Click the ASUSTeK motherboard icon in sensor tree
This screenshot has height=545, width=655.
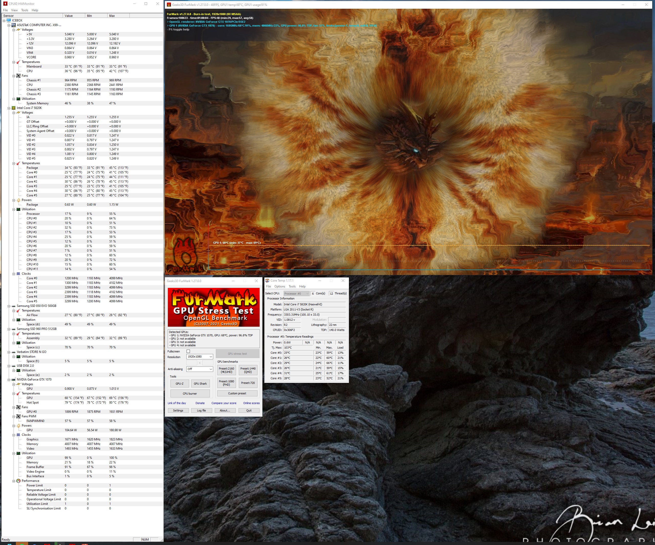14,25
